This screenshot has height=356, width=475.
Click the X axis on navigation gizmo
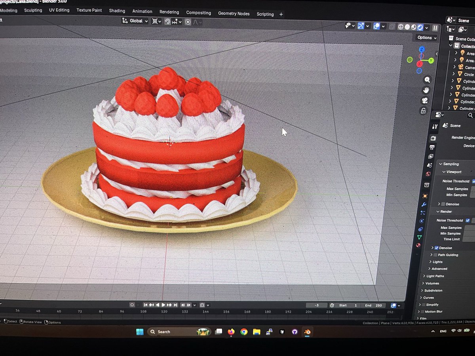[x=420, y=64]
